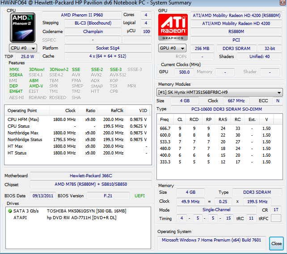Select the hp DVD RW AD-7711H drive entry
This screenshot has height=254, width=287.
[78, 218]
